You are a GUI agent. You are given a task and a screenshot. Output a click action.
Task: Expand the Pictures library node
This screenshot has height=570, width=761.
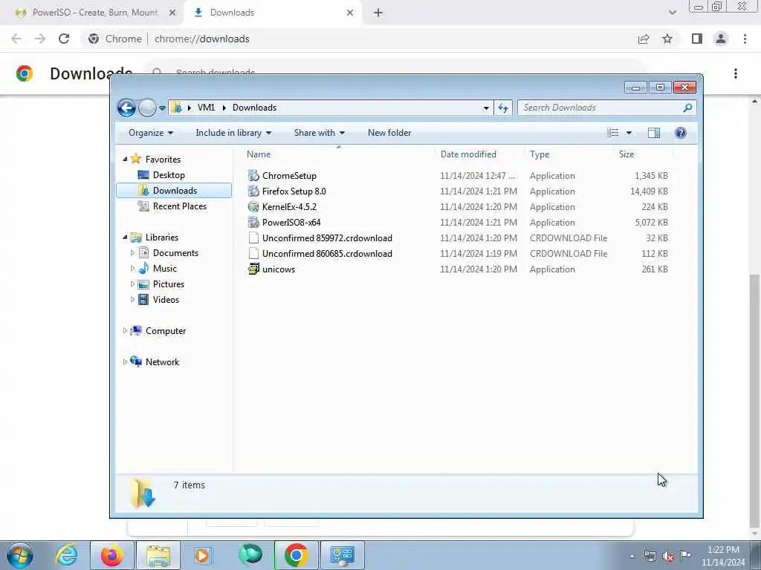click(x=132, y=284)
